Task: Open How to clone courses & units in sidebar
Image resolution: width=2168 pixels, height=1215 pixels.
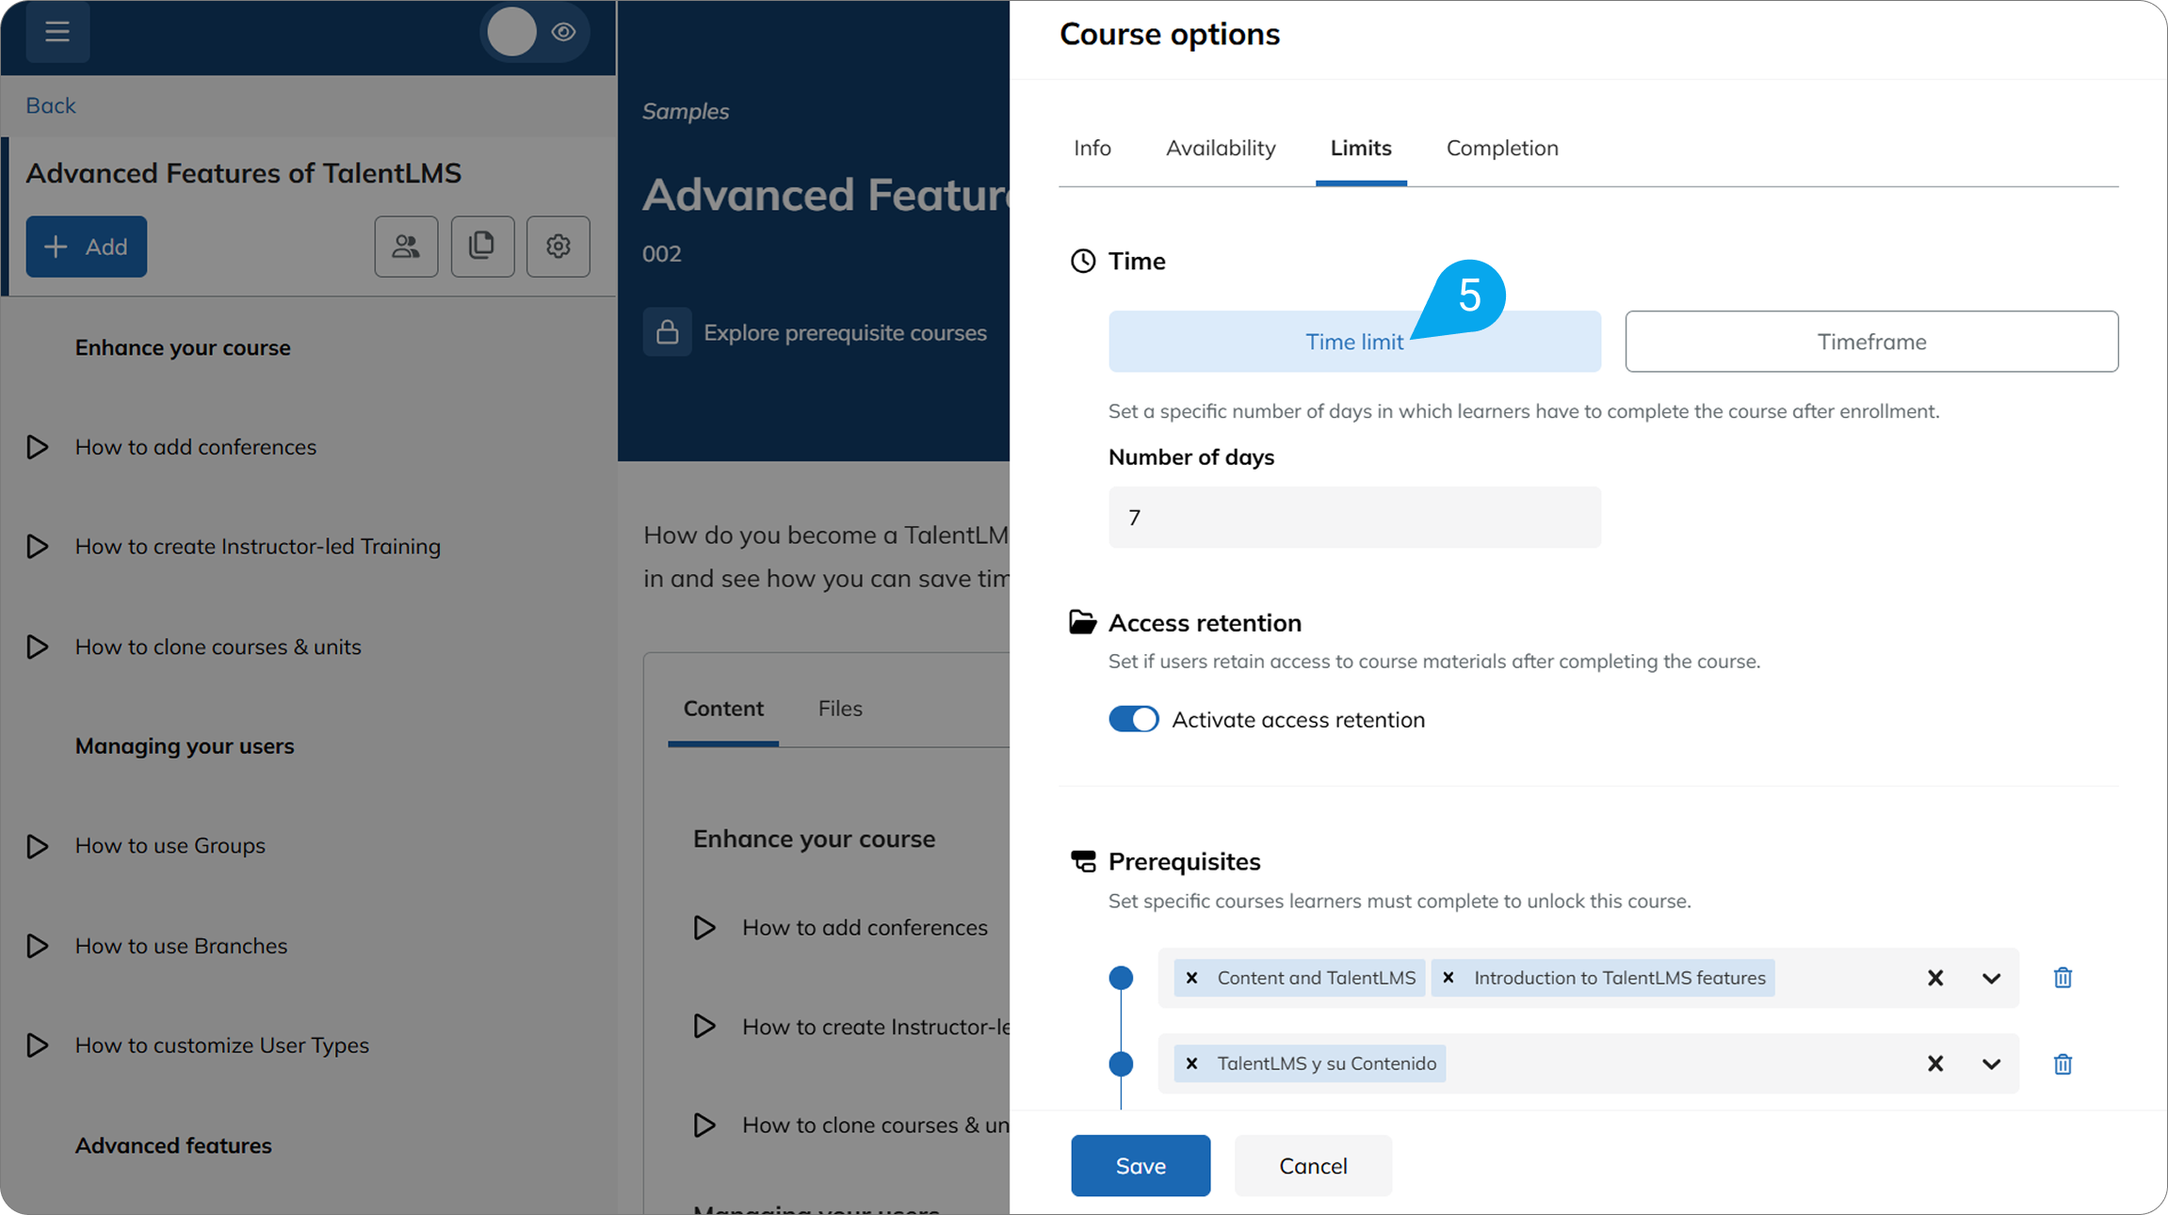Action: [218, 647]
